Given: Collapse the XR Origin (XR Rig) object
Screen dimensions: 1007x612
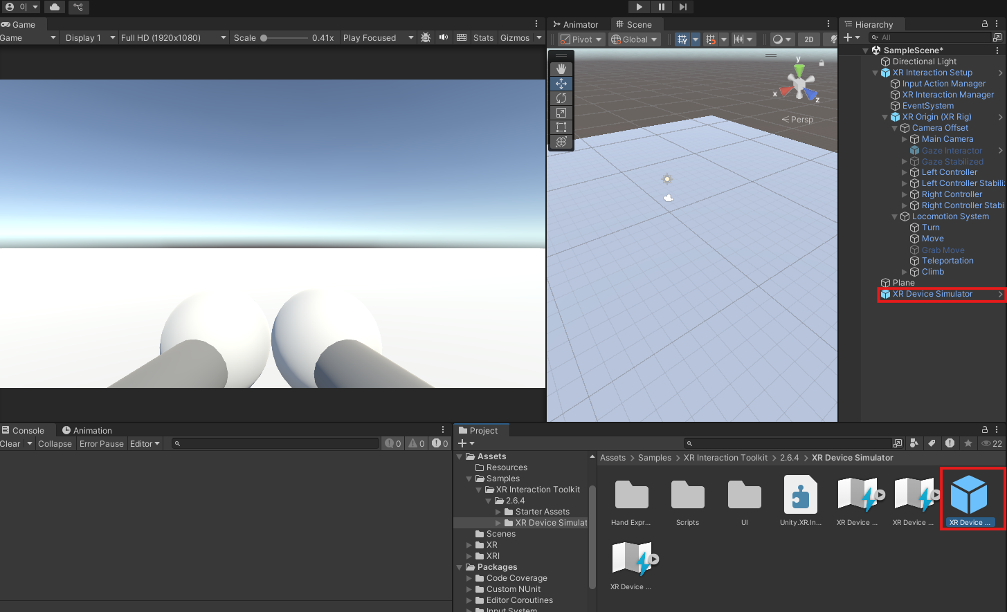Looking at the screenshot, I should (x=885, y=117).
